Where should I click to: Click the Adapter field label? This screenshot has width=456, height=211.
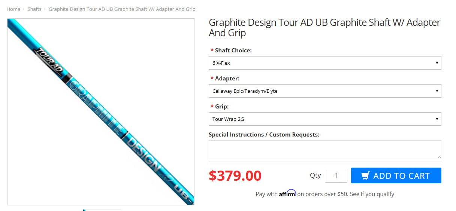click(227, 79)
